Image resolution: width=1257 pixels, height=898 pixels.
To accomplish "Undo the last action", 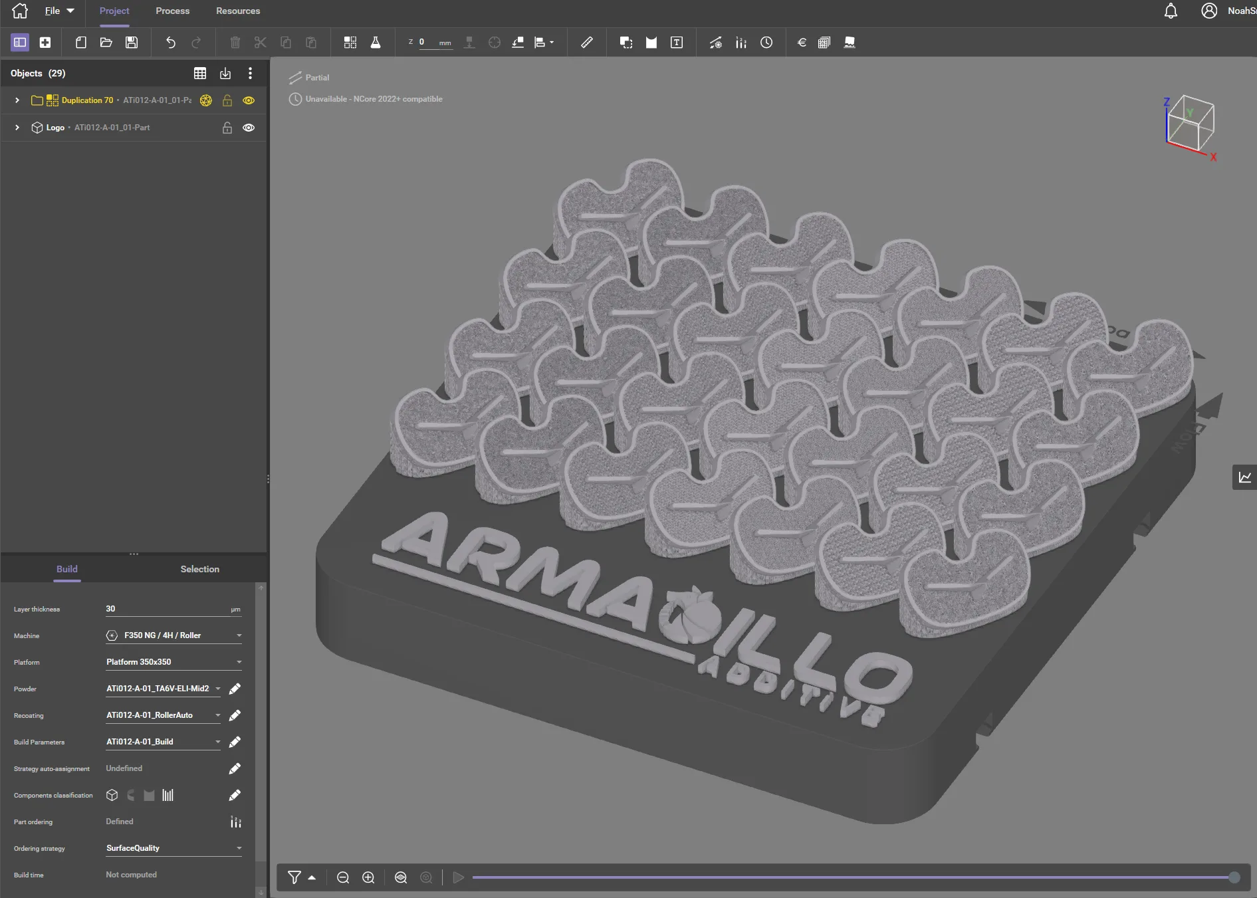I will 171,43.
